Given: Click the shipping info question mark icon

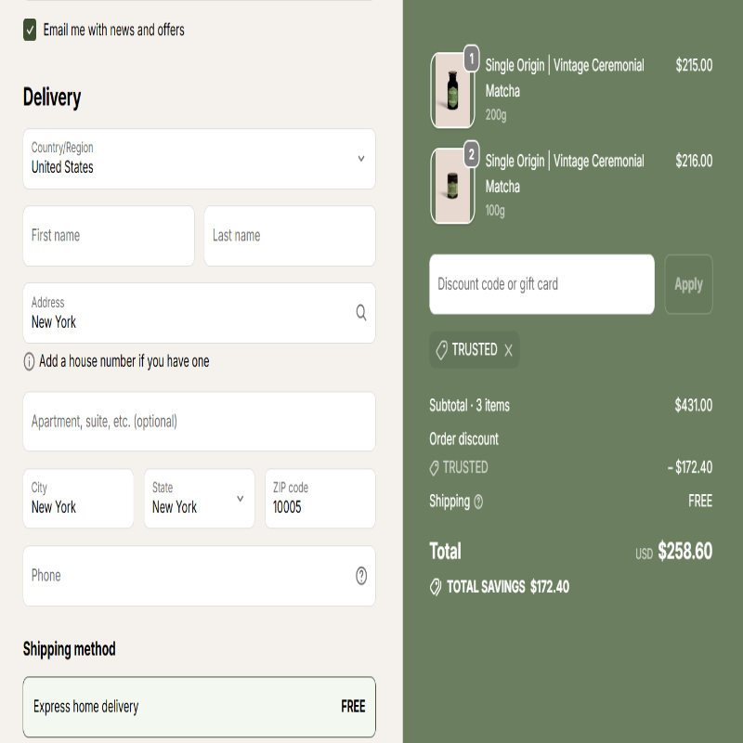Looking at the screenshot, I should (x=478, y=502).
